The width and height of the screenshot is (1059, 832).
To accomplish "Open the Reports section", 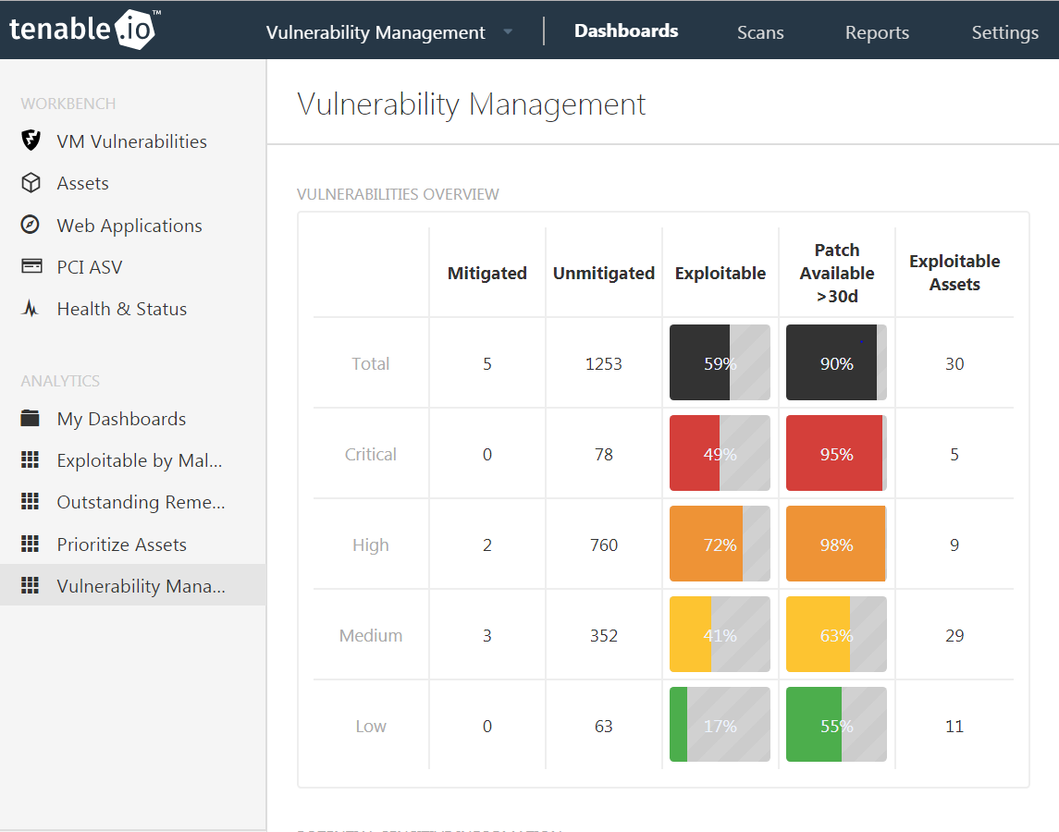I will [x=877, y=31].
